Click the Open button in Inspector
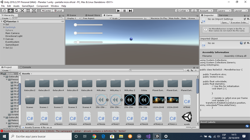The image size is (250, 140). tap(225, 22)
